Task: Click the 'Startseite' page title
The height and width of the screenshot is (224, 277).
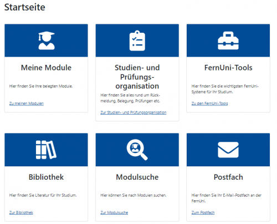Action: [25, 7]
